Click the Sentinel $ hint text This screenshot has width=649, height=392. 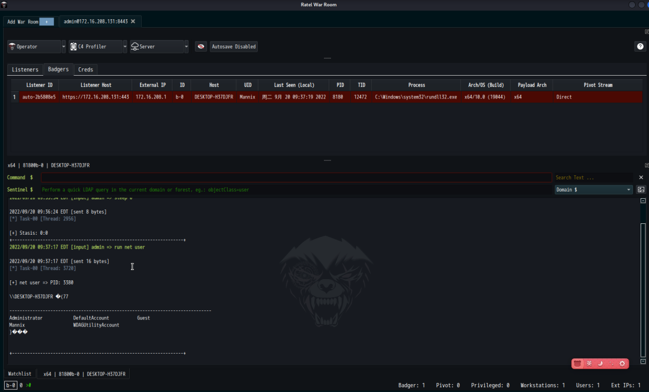(145, 190)
